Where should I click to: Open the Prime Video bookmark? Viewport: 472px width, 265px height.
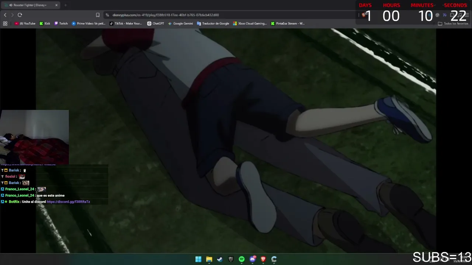[88, 24]
